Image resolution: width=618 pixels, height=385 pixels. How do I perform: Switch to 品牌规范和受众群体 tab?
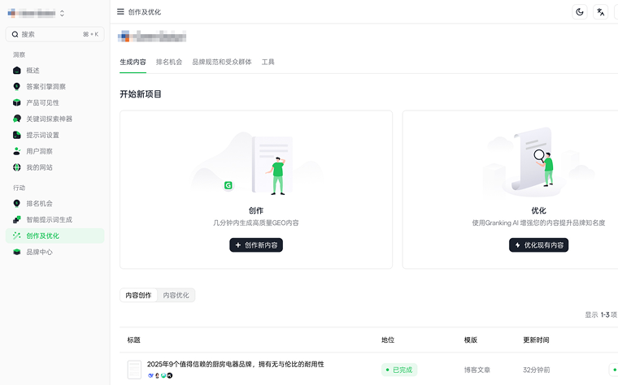[221, 62]
